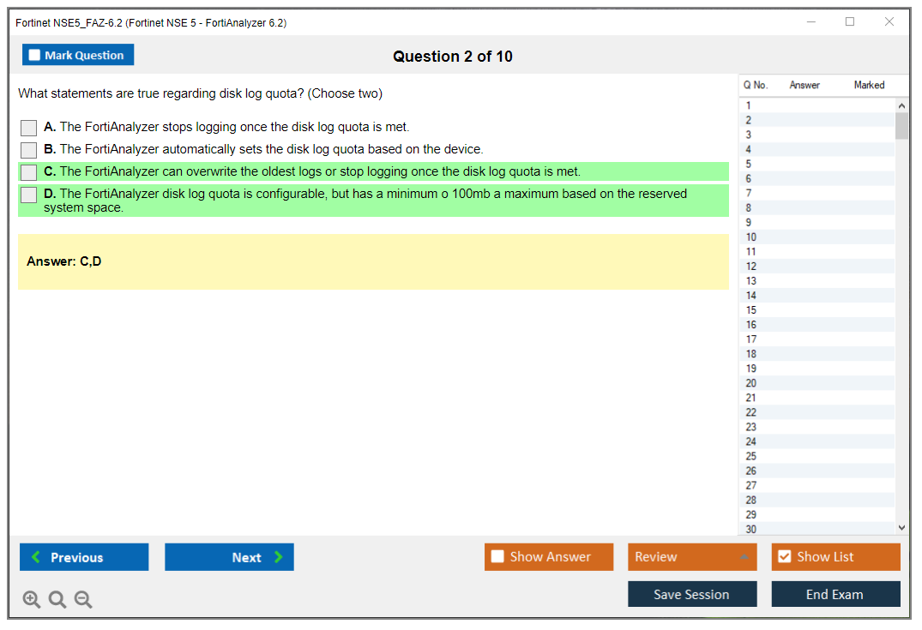Tick the checkbox for answer A
Screen dimensions: 922x630
(x=29, y=128)
